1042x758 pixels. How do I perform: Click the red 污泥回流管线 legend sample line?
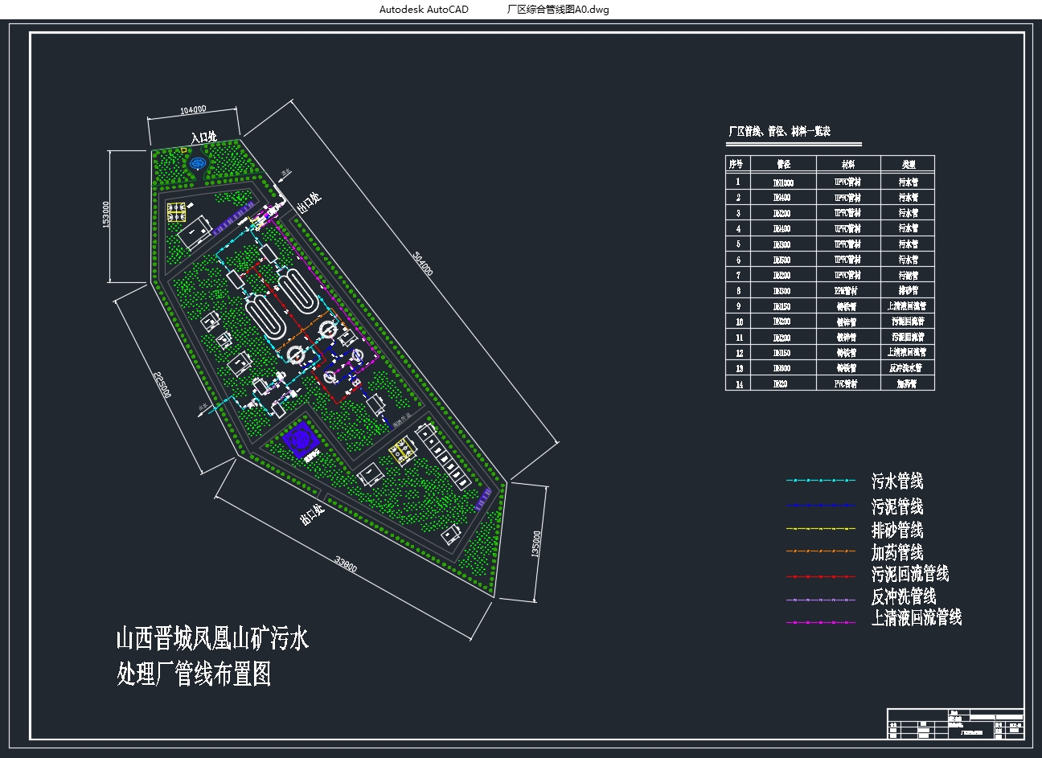pos(820,575)
